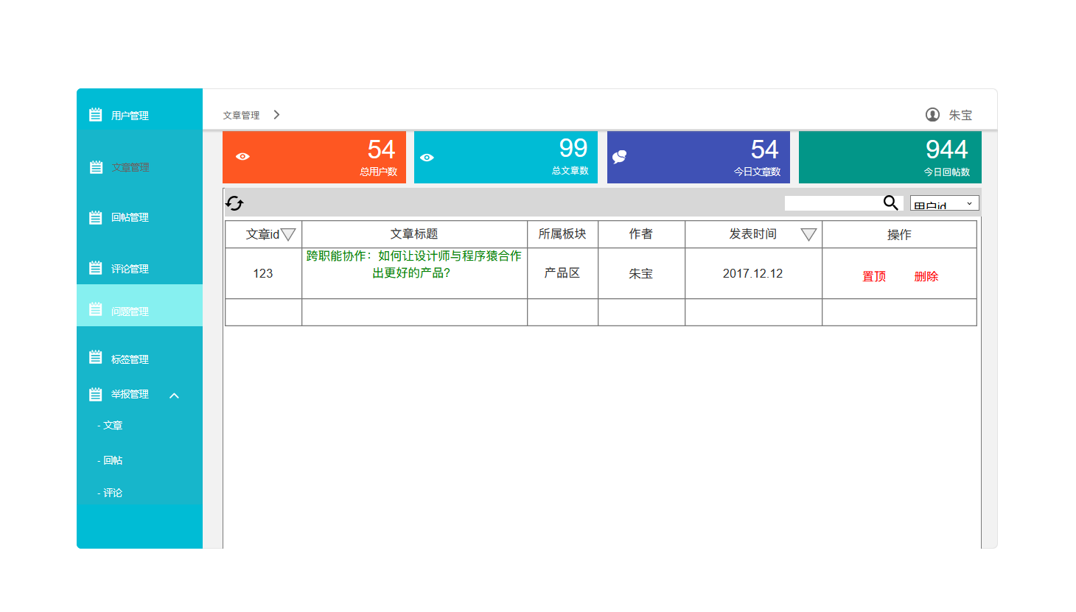Click the chat bubble icon on 今日文章数 card
This screenshot has width=1076, height=612.
click(x=619, y=157)
